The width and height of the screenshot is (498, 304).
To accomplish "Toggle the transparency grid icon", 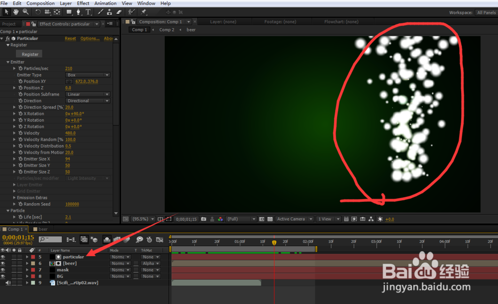I will 270,219.
